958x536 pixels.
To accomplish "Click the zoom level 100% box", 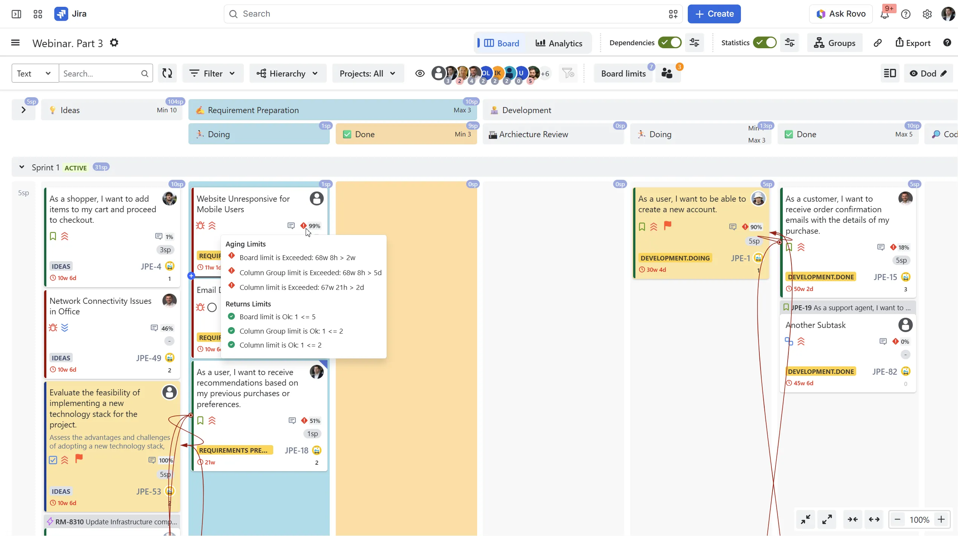I will (919, 519).
